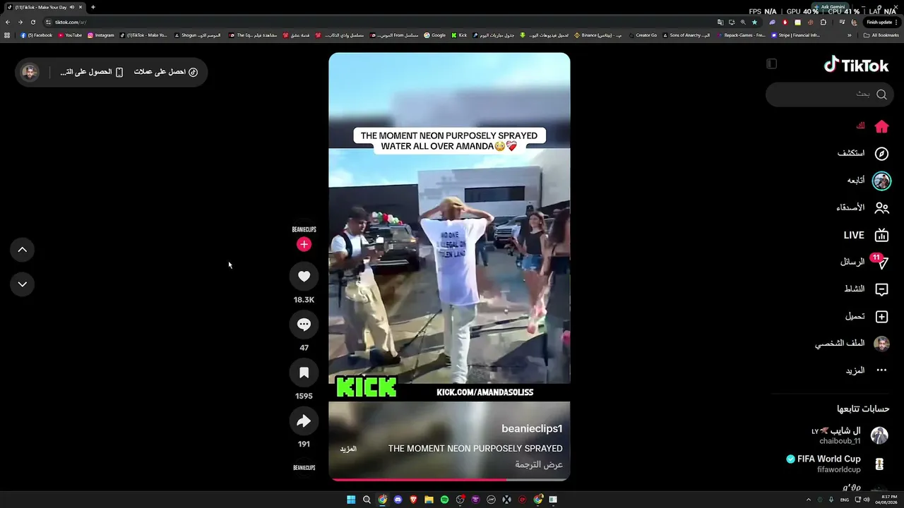Expand the video description with المزيد
The height and width of the screenshot is (508, 904).
coord(348,449)
